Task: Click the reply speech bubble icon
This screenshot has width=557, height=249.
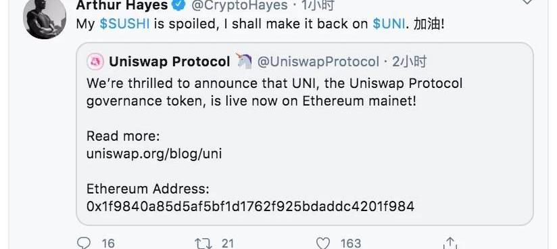Action: click(83, 243)
